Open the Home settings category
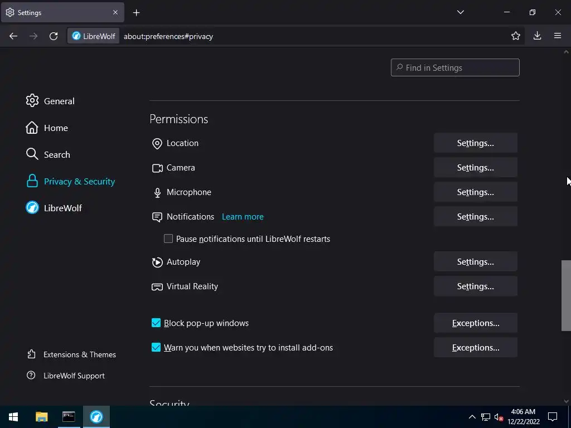Screen dimensions: 571x428 click(x=47, y=128)
